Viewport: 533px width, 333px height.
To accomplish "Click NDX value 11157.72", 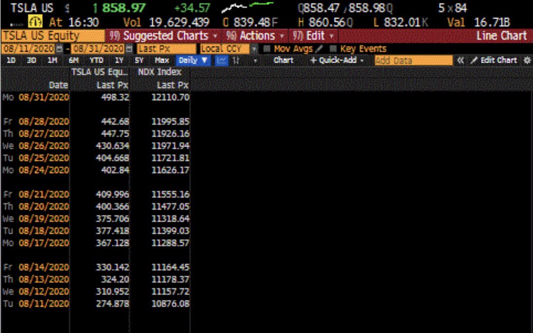I will pos(170,292).
